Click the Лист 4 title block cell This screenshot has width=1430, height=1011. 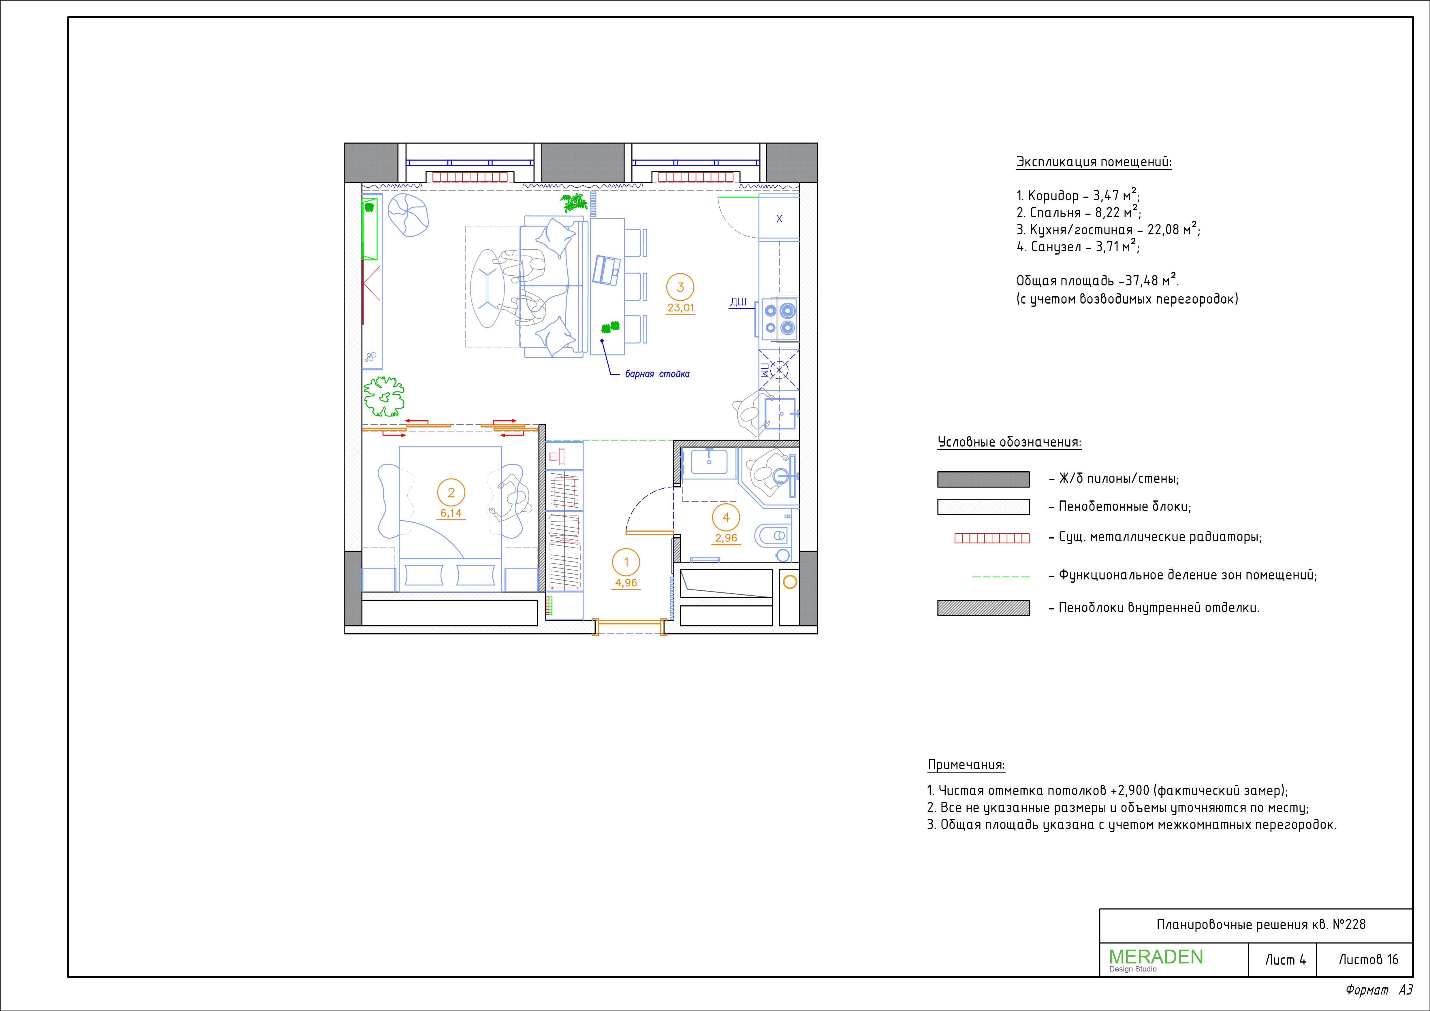click(x=1285, y=960)
